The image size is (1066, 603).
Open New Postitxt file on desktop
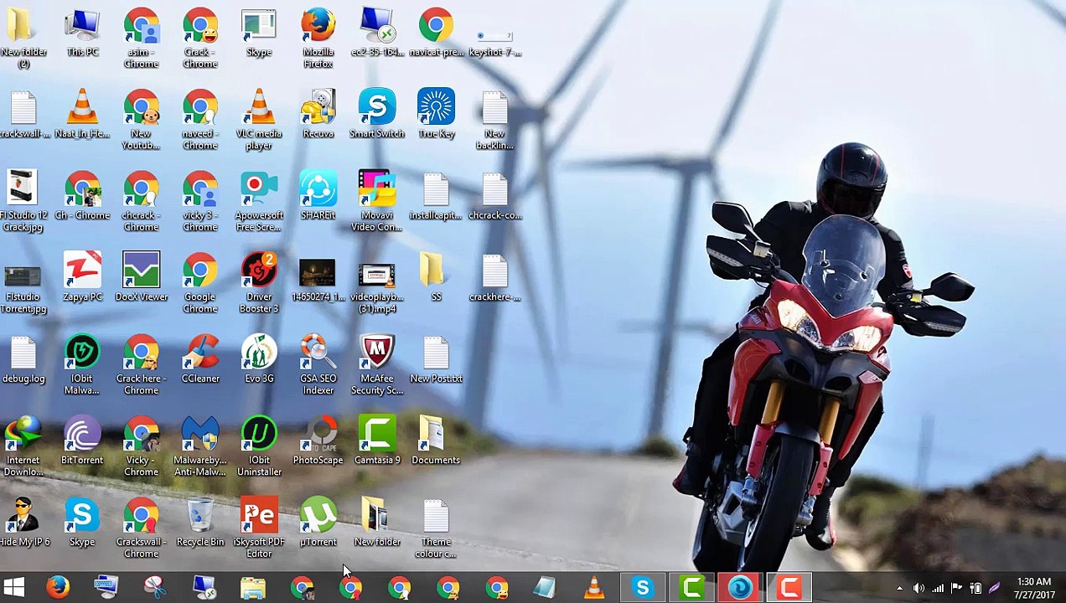coord(436,358)
